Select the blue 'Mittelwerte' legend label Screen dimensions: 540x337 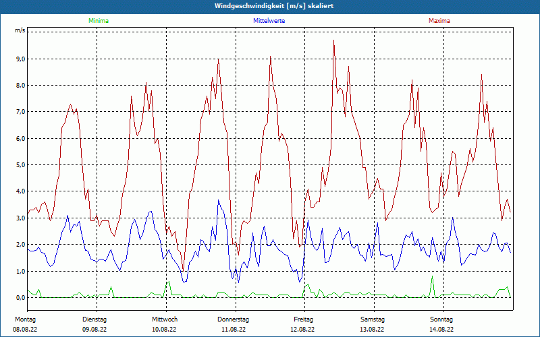[269, 21]
